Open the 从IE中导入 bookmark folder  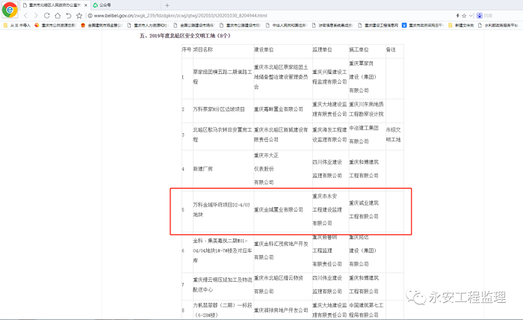click(16, 25)
